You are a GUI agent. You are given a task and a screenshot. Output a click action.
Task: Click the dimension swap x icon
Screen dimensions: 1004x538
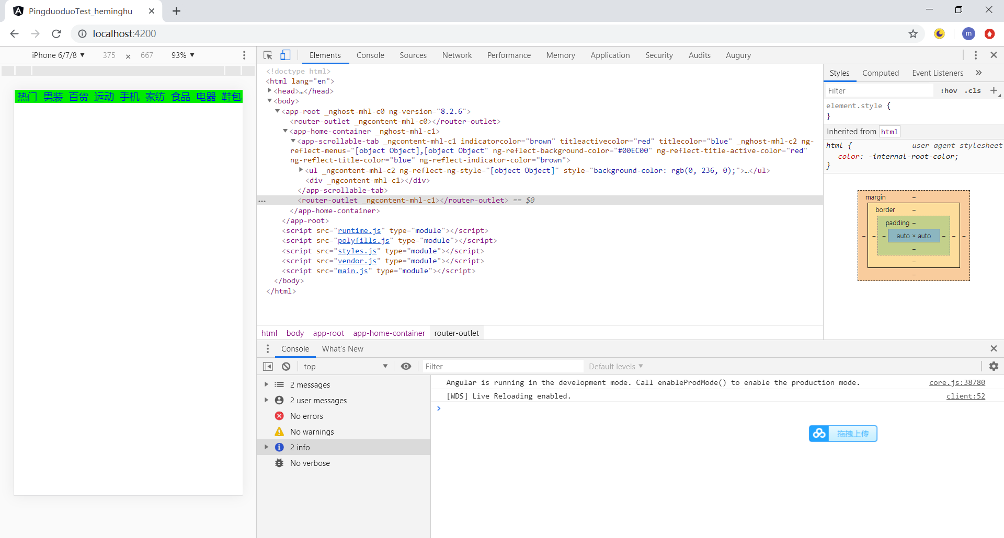click(x=128, y=56)
